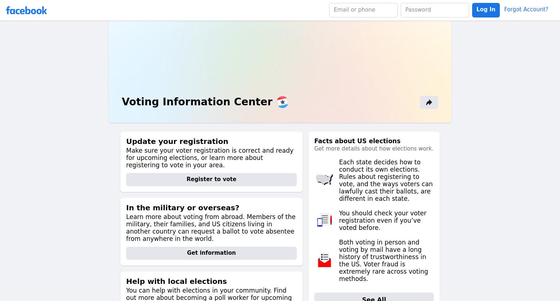
Task: Click the fact about voter fraud being rare
Action: click(x=384, y=261)
